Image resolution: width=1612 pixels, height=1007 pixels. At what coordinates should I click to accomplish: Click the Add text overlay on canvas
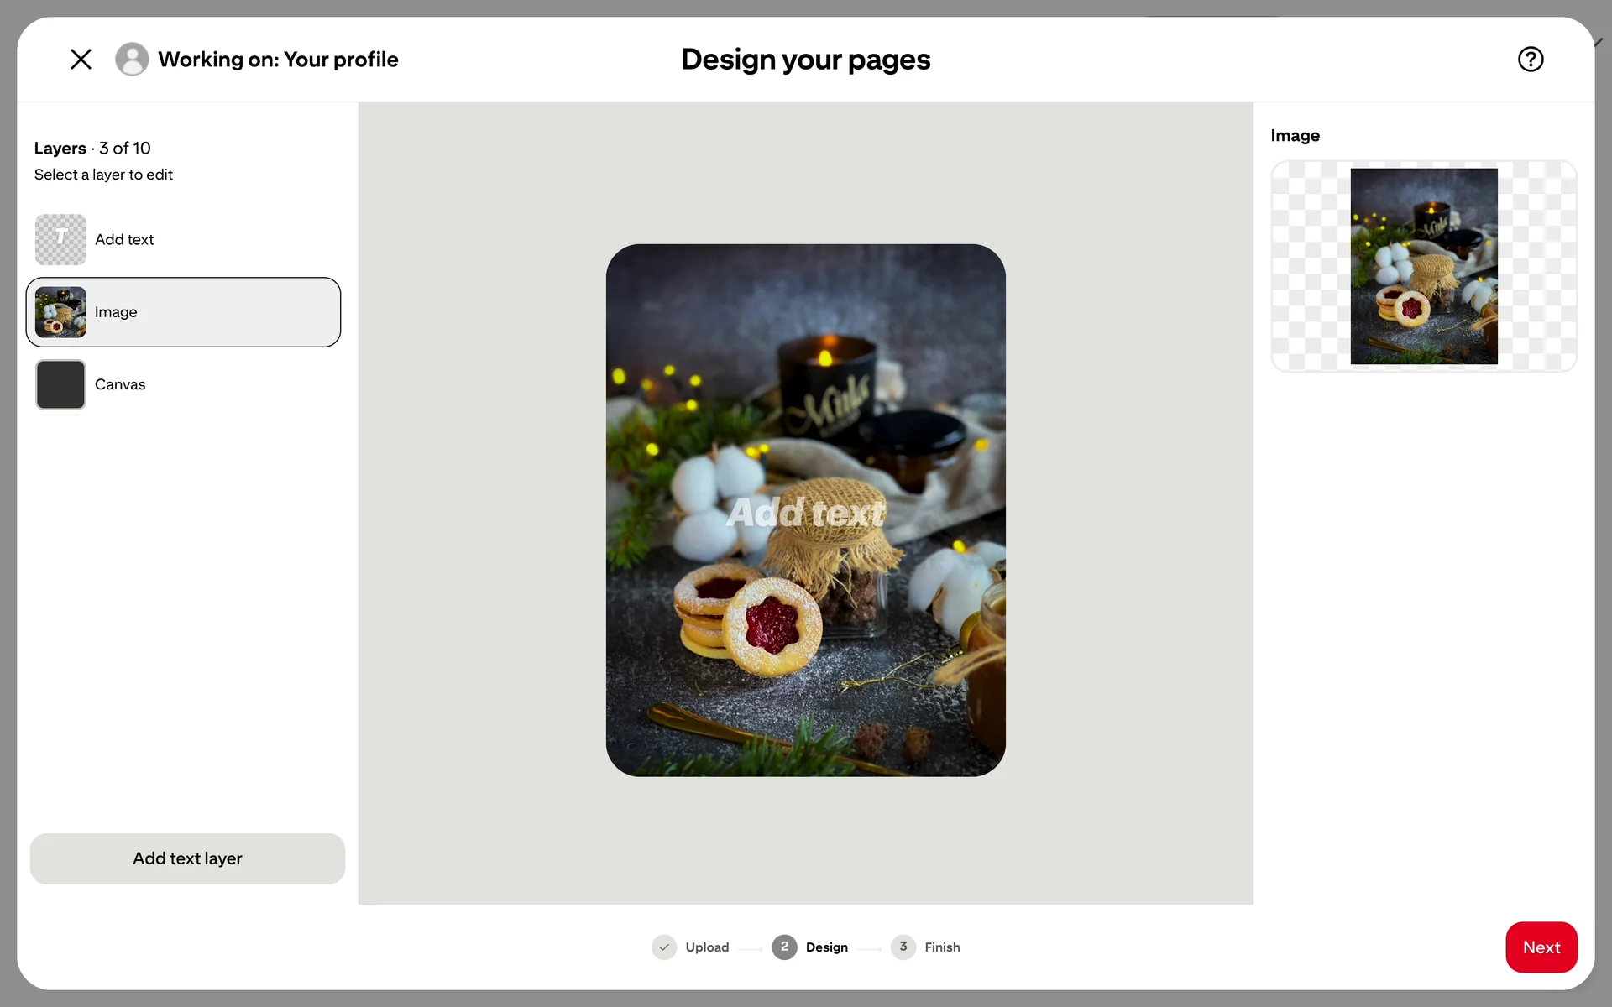point(805,513)
